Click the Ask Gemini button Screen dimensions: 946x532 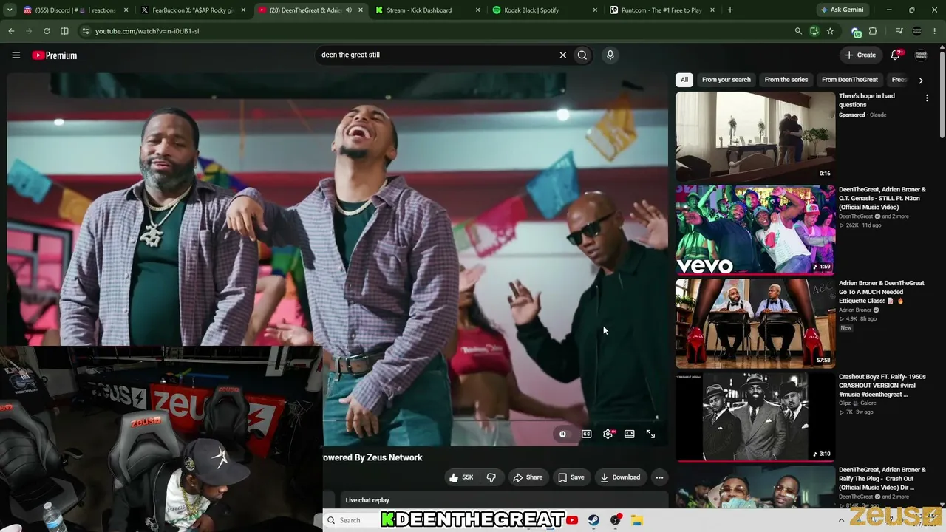[x=842, y=10]
